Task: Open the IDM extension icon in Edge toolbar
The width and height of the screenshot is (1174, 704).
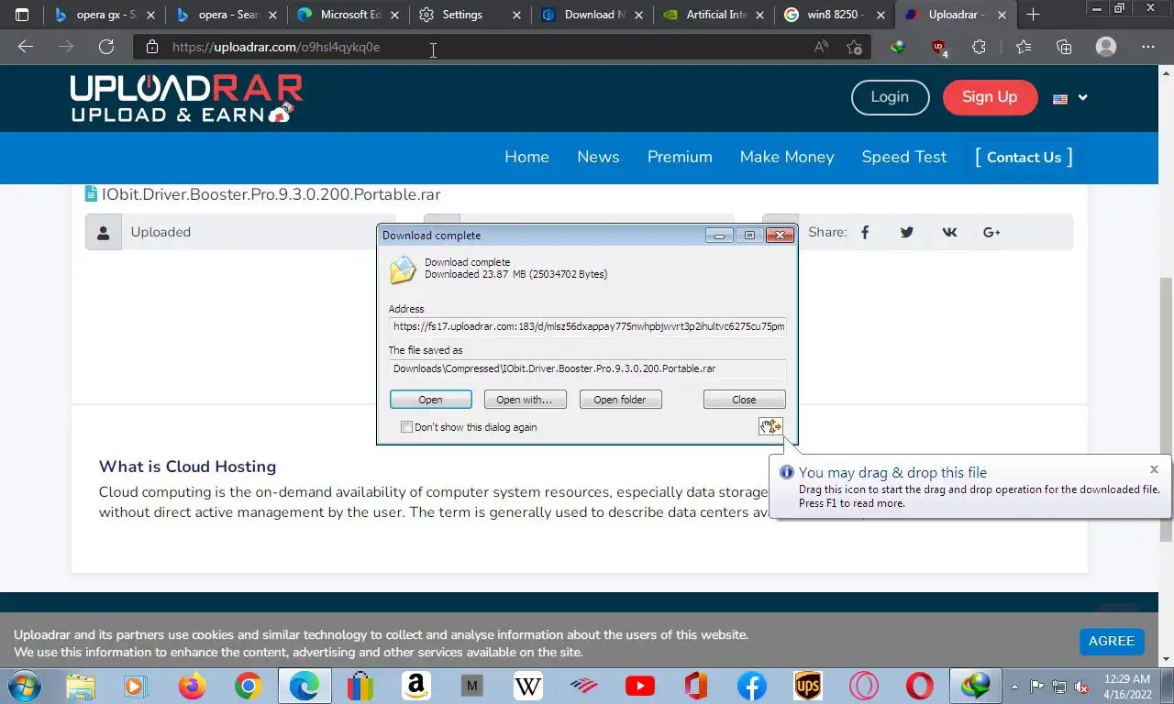Action: click(898, 47)
